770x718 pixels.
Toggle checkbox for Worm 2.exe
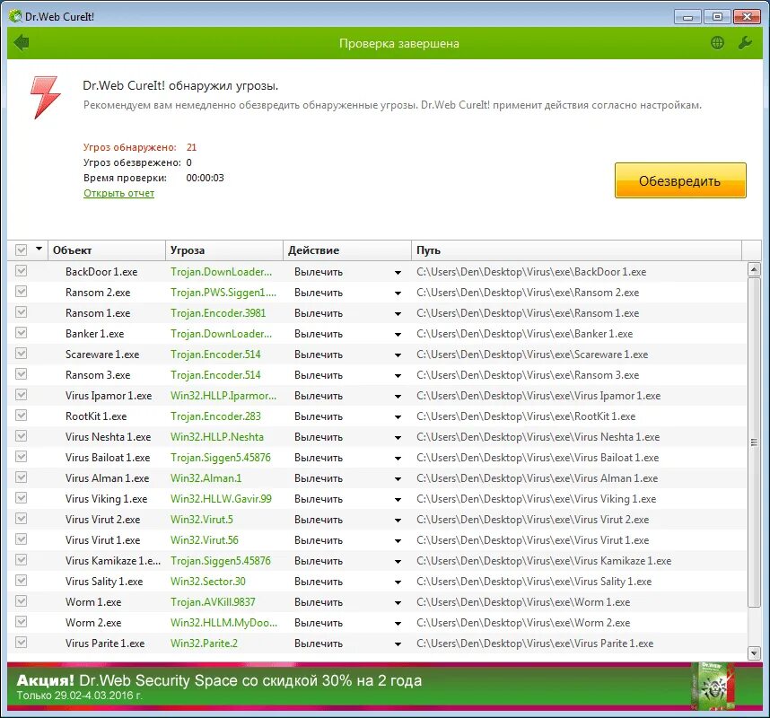(x=22, y=622)
